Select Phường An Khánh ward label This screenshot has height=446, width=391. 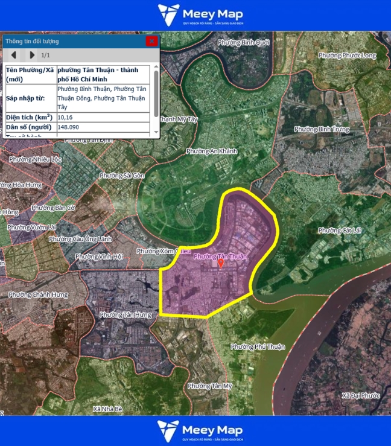[212, 151]
